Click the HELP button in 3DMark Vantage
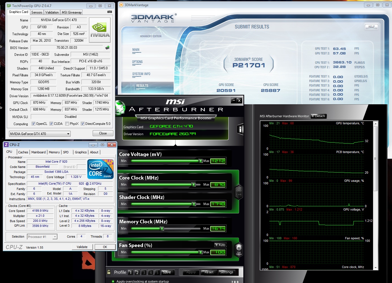The image size is (392, 283). coord(371,26)
